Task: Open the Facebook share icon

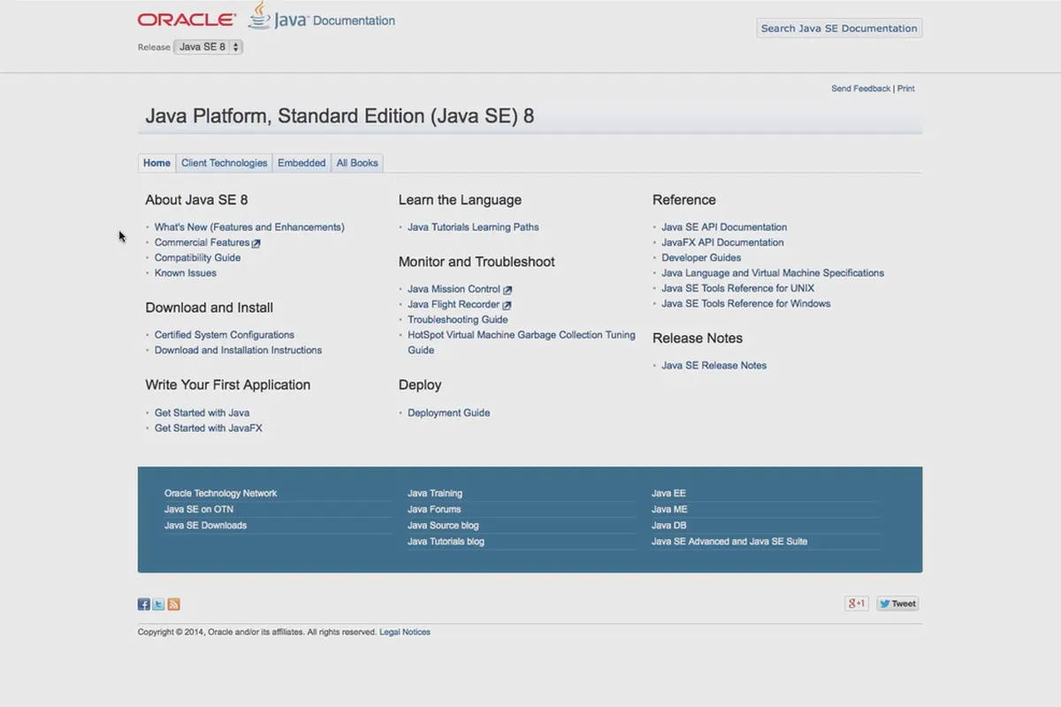Action: coord(143,604)
